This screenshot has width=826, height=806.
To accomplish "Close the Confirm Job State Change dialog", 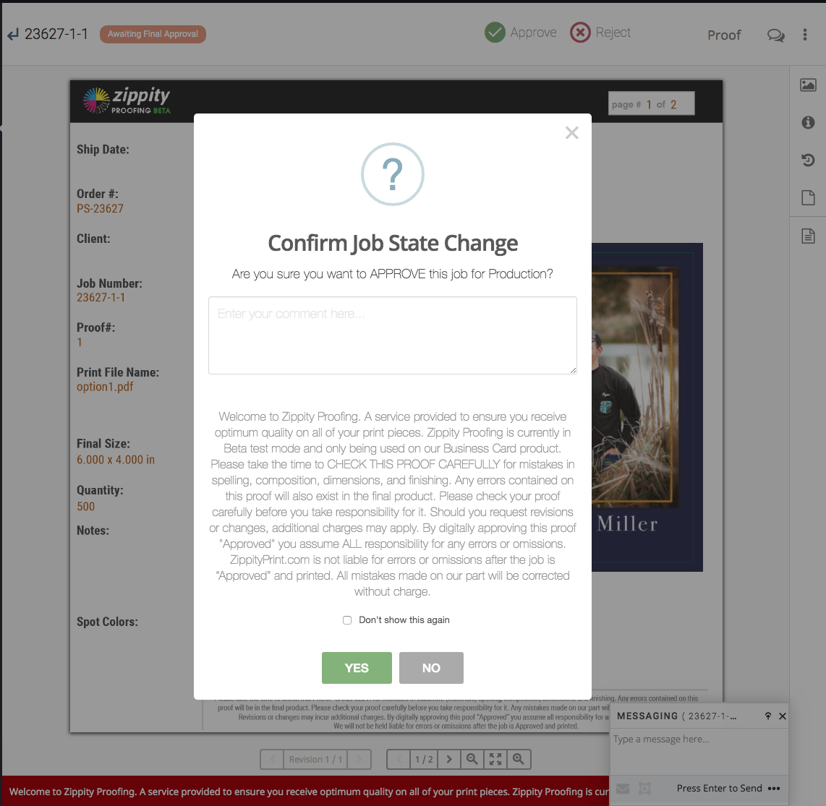I will [571, 133].
